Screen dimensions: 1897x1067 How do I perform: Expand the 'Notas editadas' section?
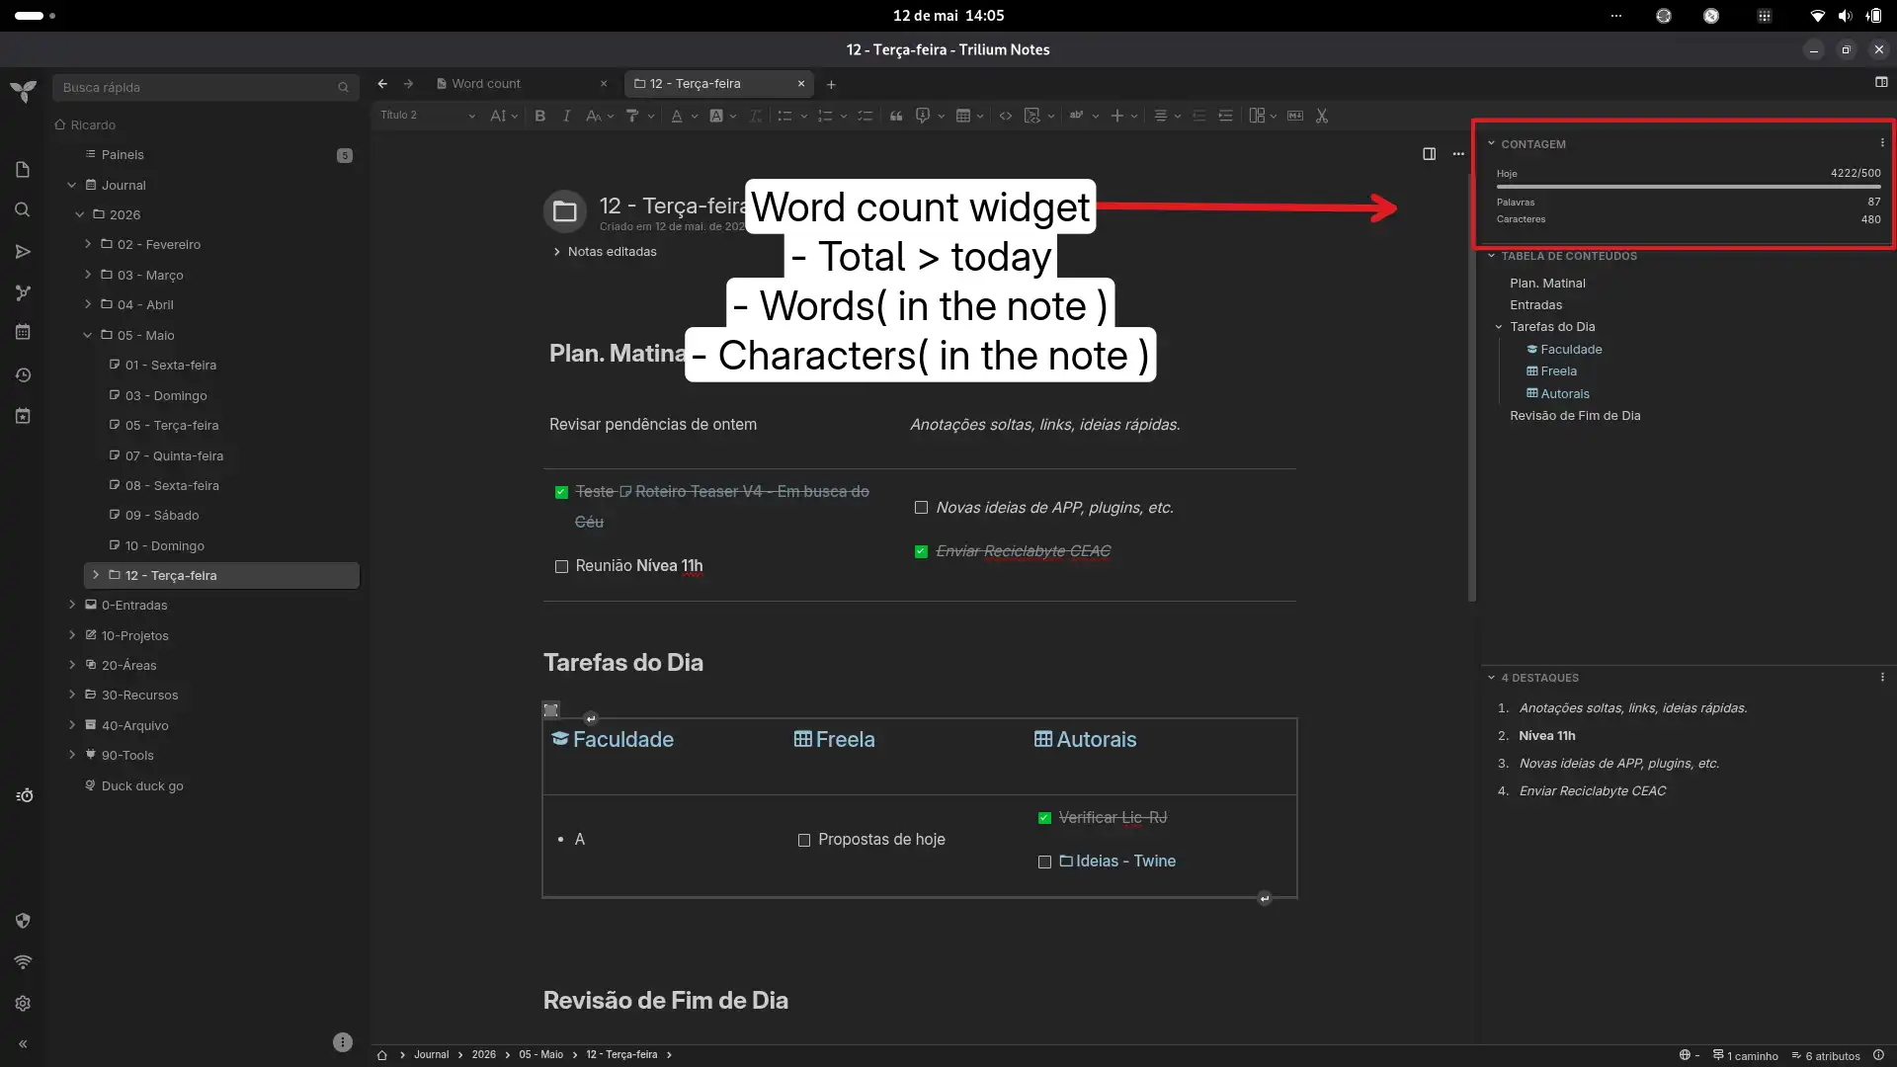(x=605, y=252)
